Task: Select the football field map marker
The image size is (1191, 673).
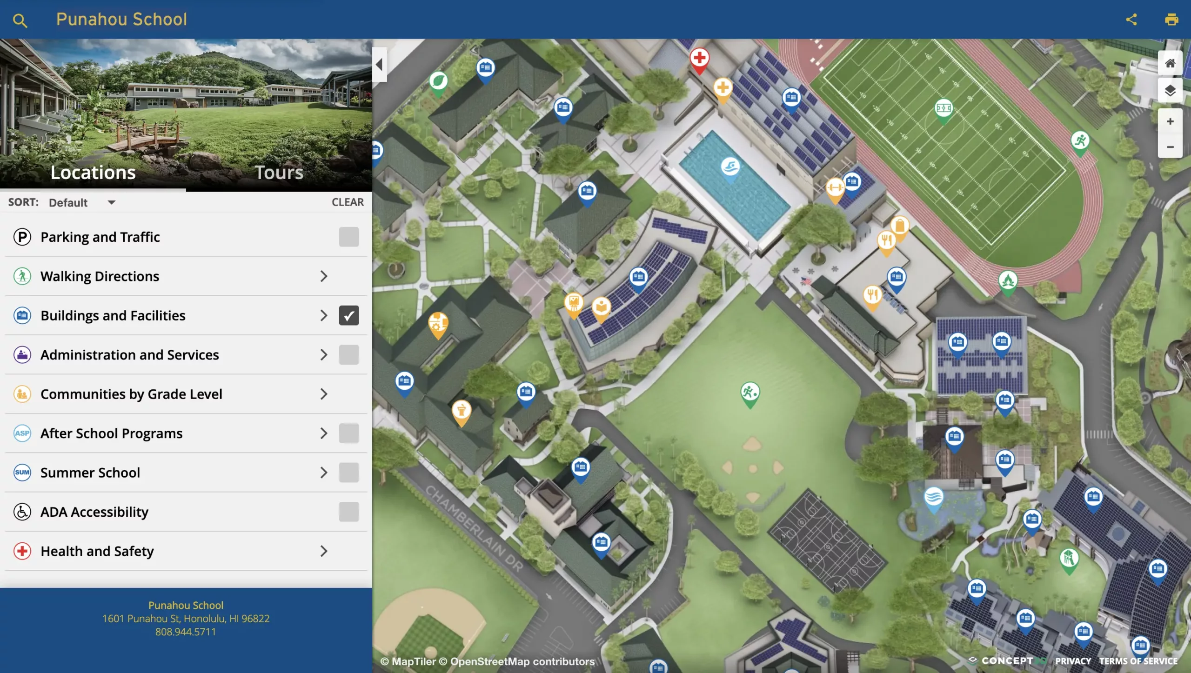Action: point(943,111)
